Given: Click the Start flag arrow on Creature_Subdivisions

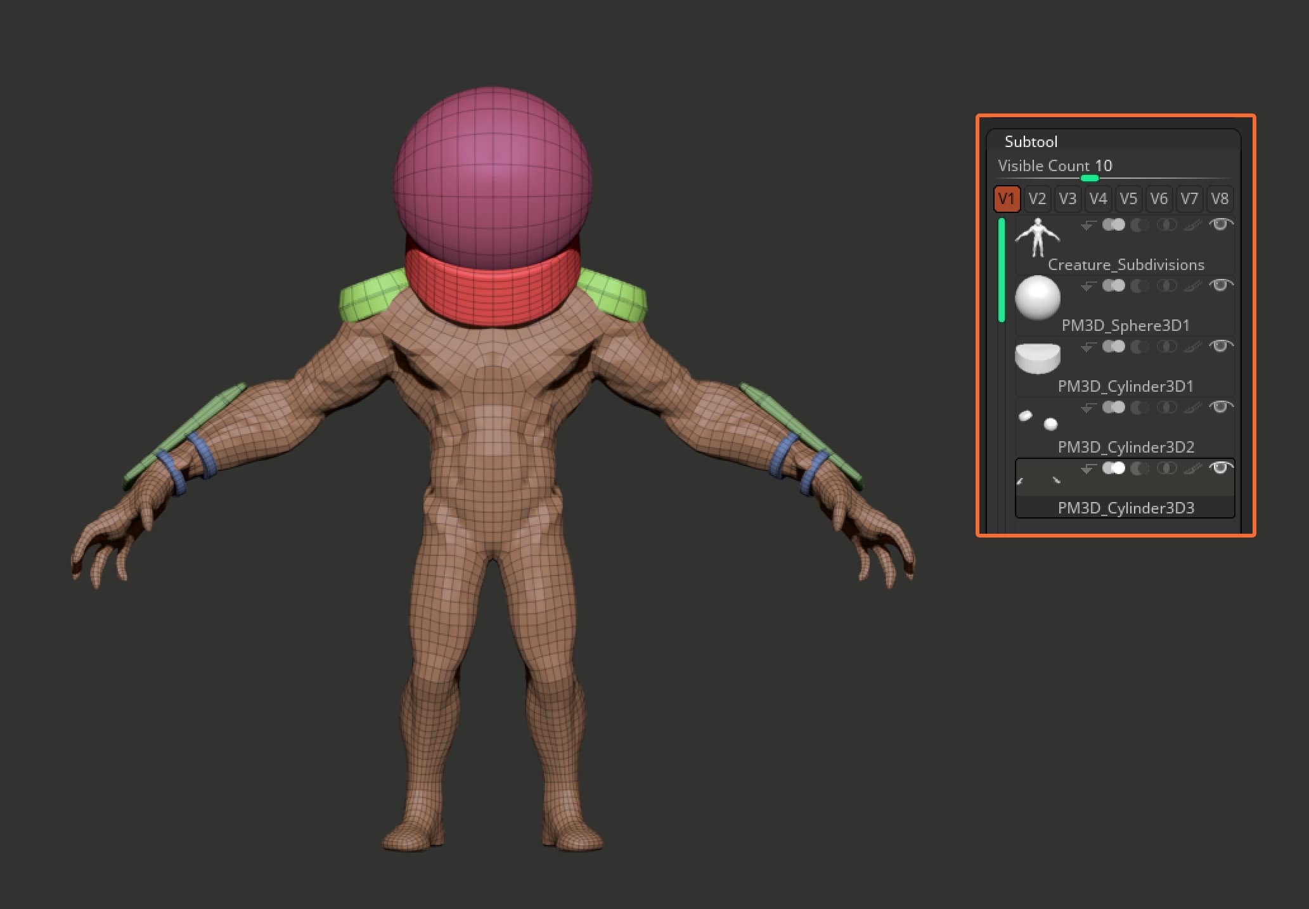Looking at the screenshot, I should pos(1088,225).
